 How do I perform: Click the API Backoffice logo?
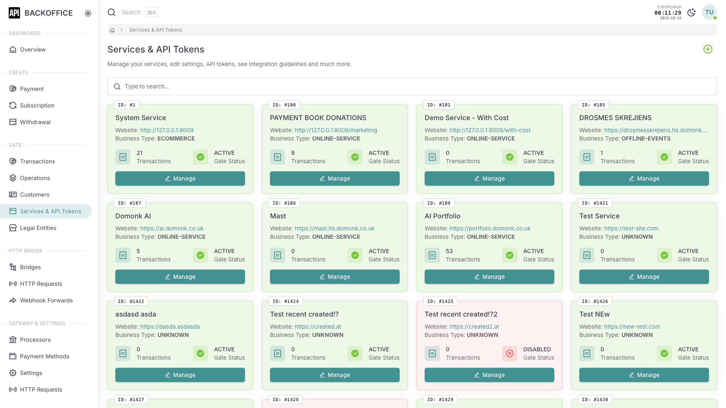41,13
